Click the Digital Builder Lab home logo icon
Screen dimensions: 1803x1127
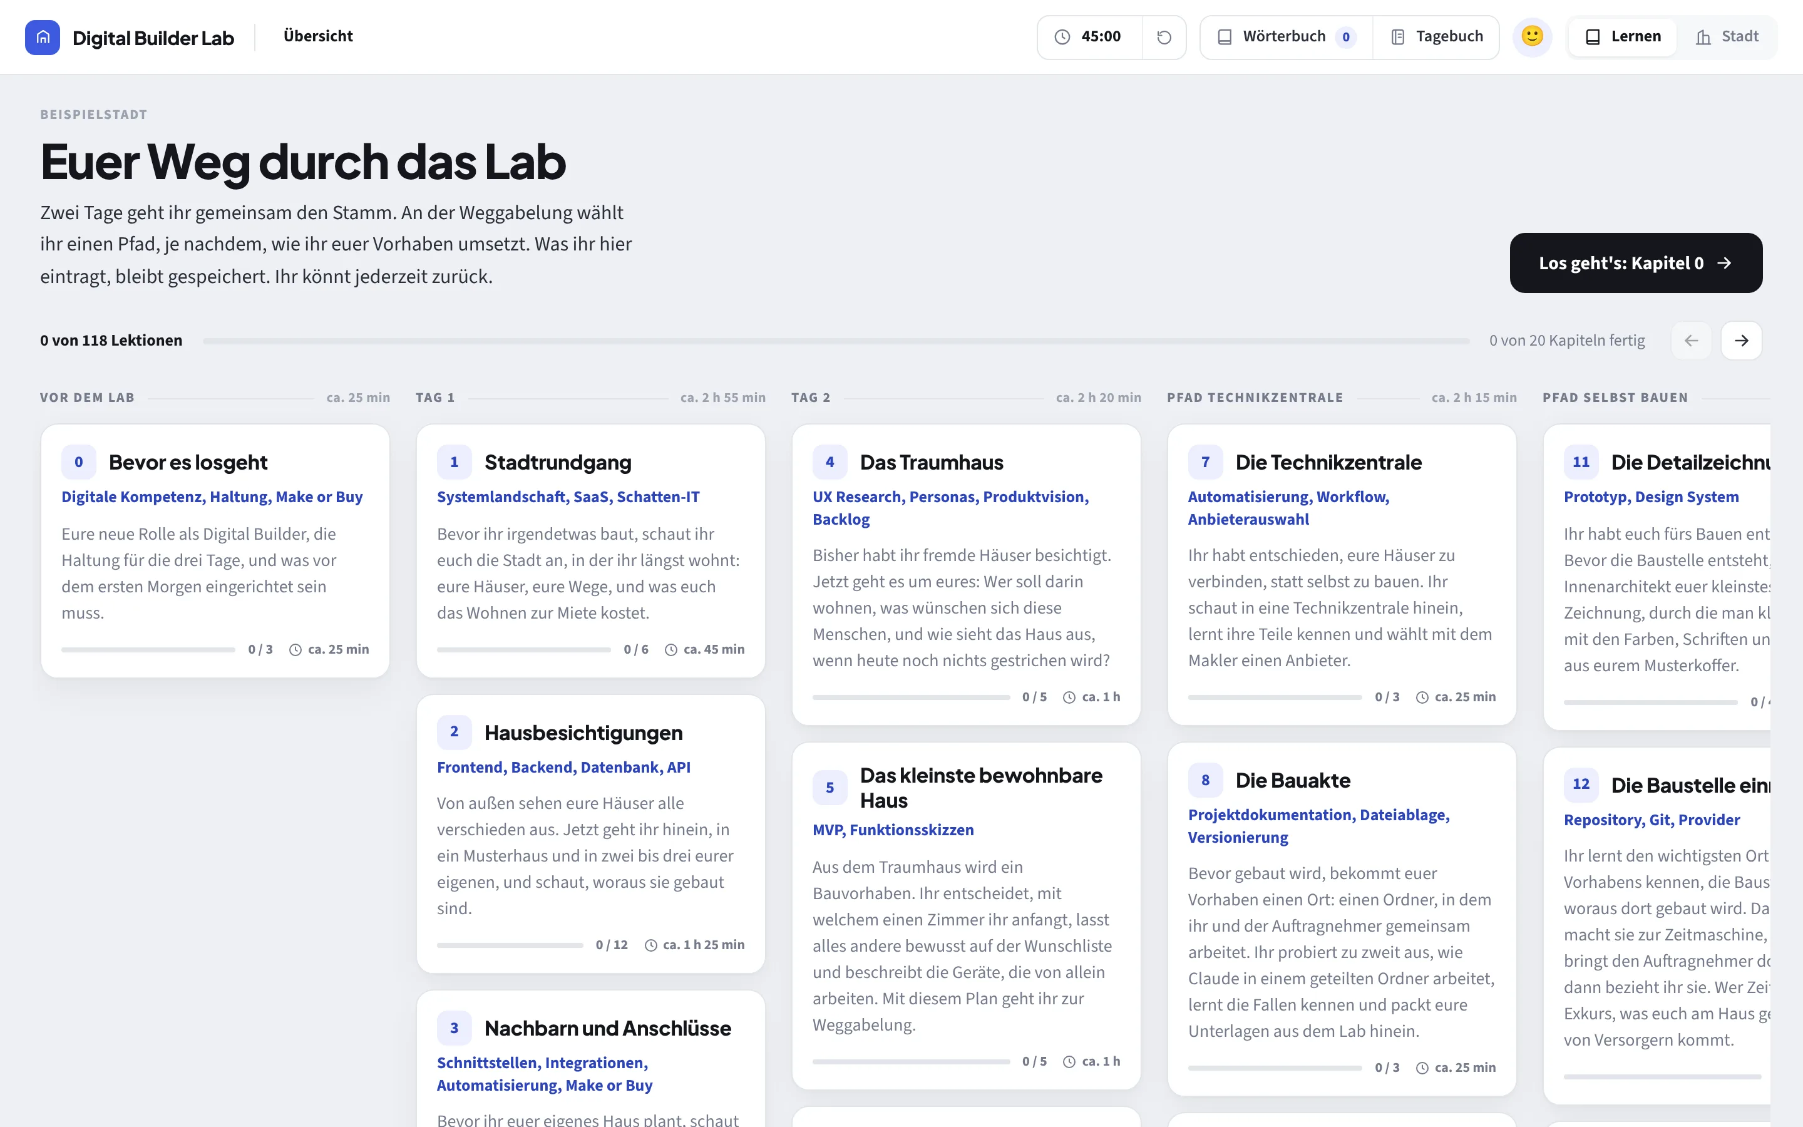[x=43, y=38]
